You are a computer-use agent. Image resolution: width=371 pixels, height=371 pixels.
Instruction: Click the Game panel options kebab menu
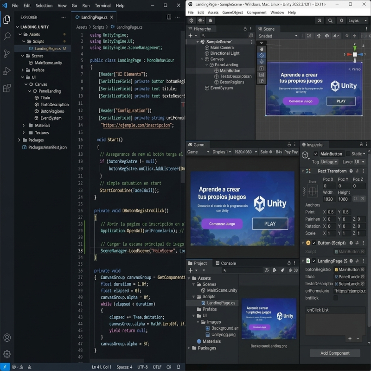pos(295,144)
